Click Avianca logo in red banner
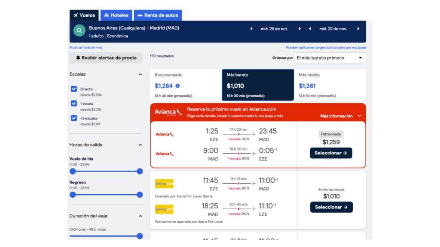The image size is (440, 247). (168, 112)
